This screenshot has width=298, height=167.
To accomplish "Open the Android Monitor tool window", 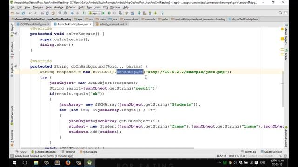I will click(x=44, y=152).
